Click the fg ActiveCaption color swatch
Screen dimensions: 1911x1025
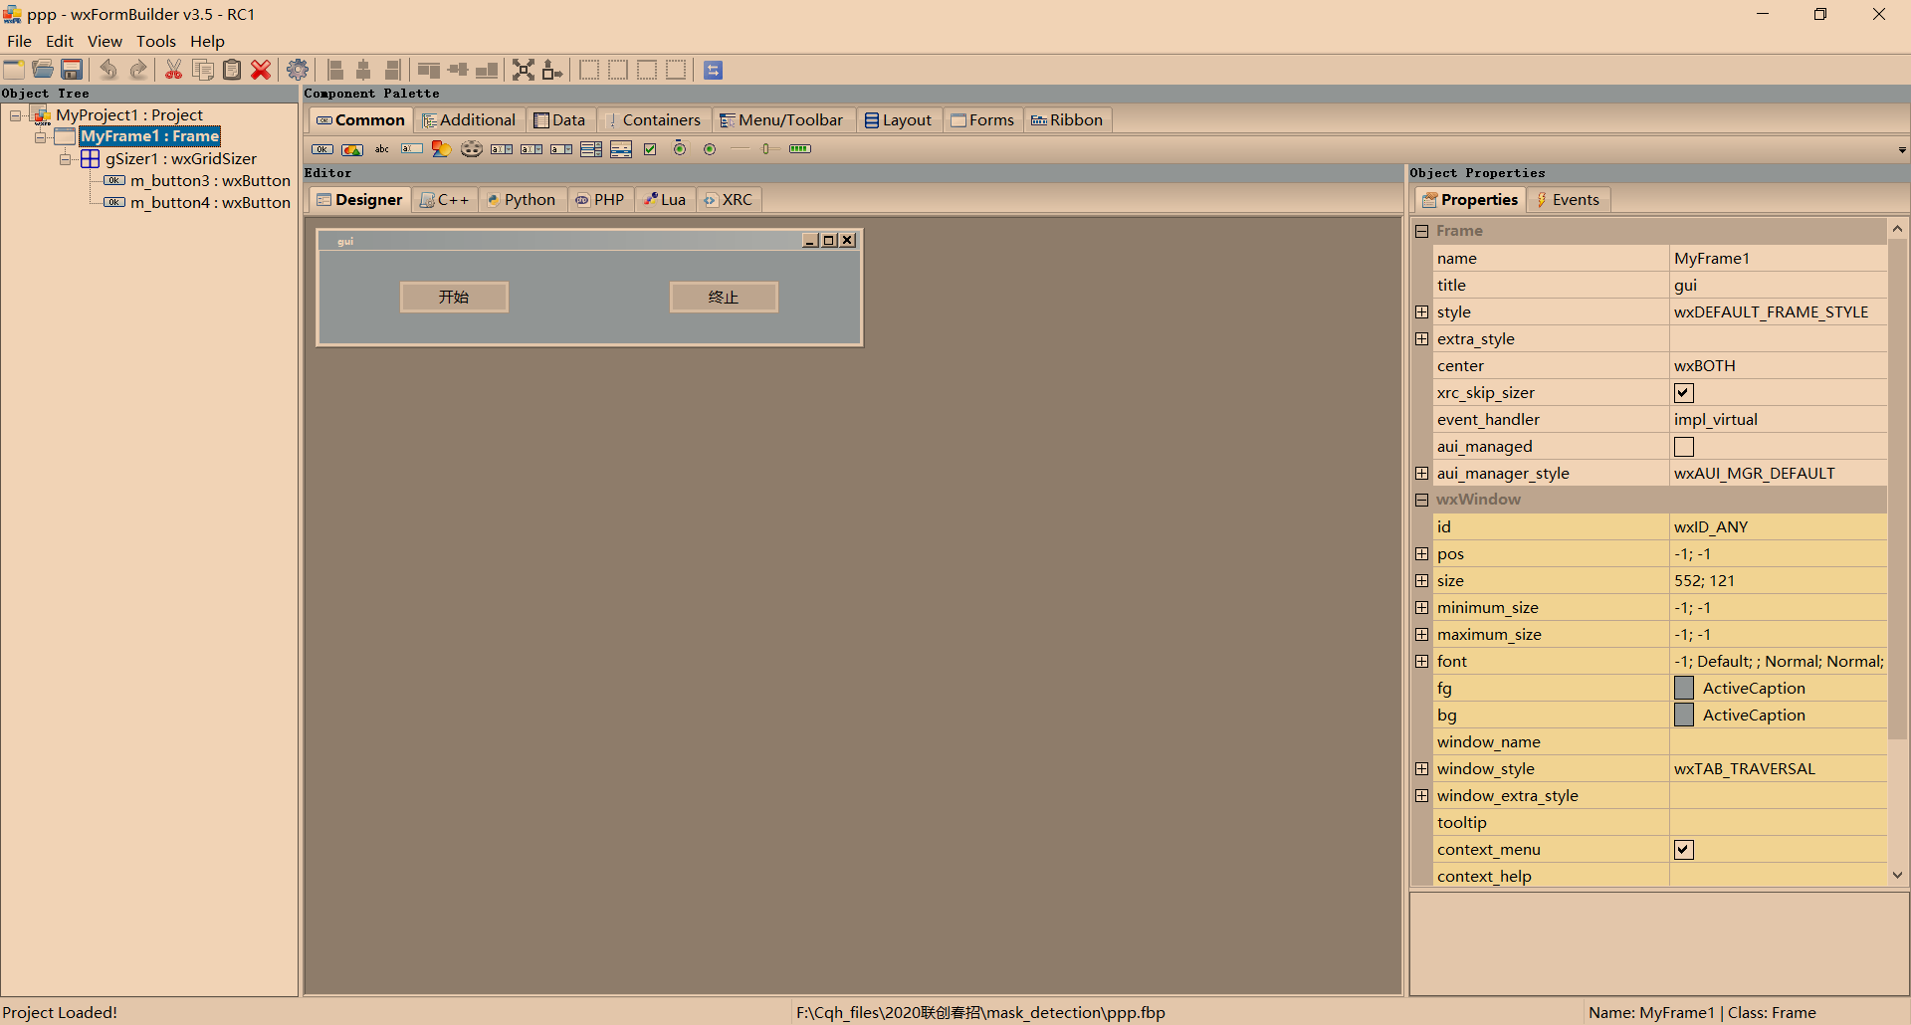click(1684, 689)
